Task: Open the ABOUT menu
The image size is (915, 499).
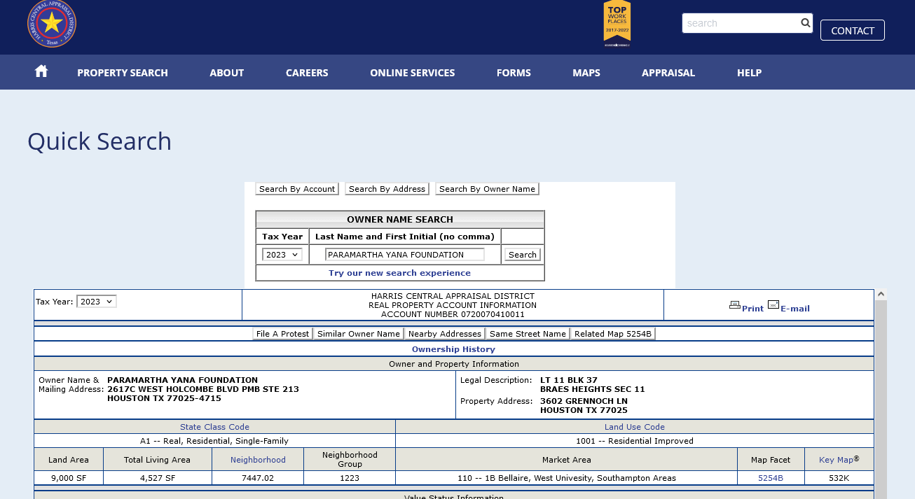Action: [227, 73]
